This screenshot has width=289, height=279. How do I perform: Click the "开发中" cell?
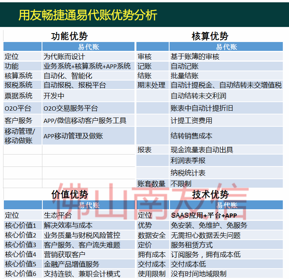tap(88, 96)
